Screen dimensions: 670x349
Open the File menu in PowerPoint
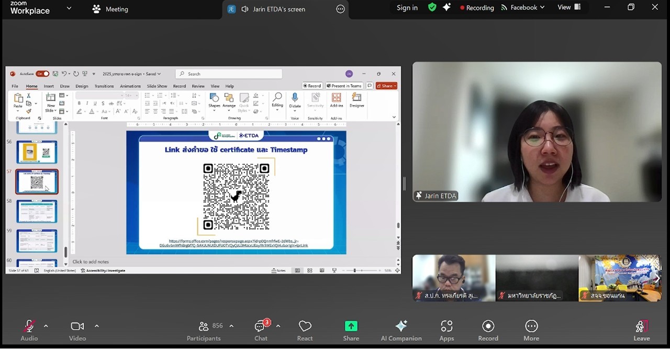(15, 86)
